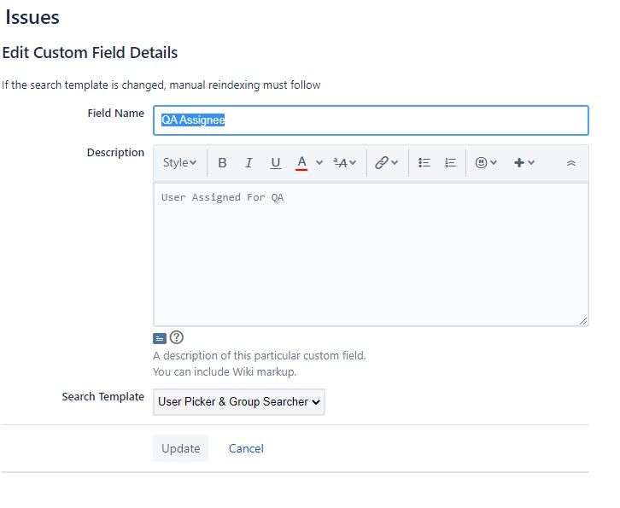Click into the Description text area
The width and height of the screenshot is (620, 508).
[x=371, y=254]
